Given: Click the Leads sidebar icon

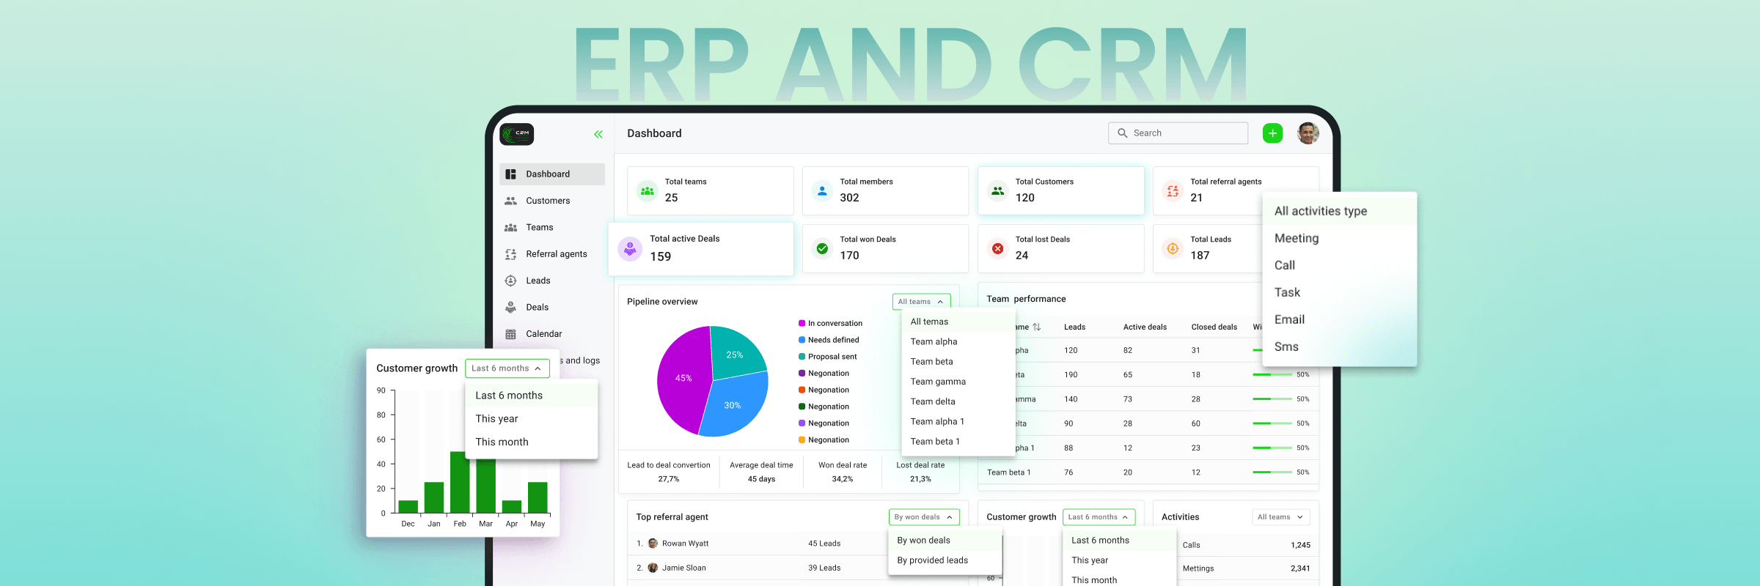Looking at the screenshot, I should click(x=511, y=281).
